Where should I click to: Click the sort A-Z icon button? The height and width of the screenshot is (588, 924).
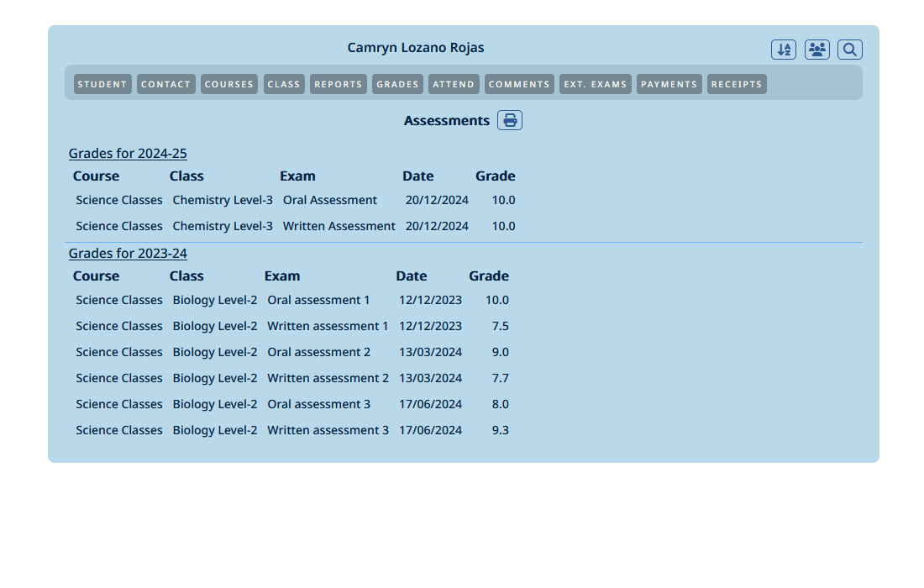click(x=783, y=50)
